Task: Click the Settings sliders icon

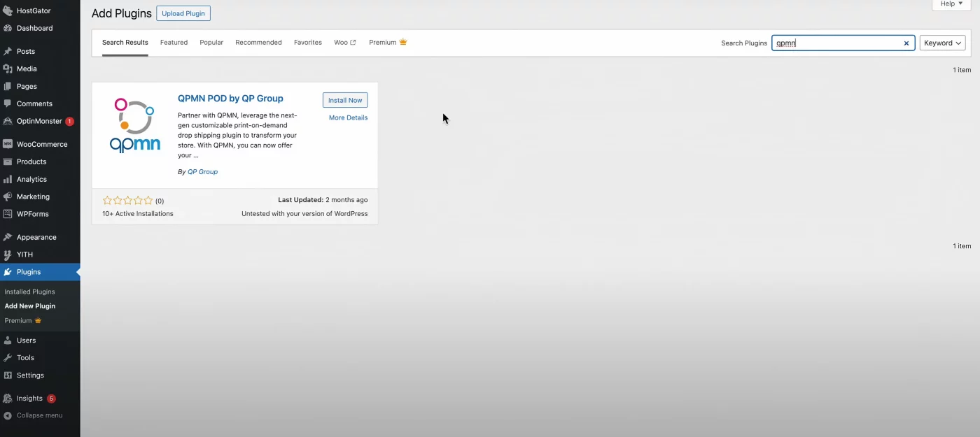Action: tap(8, 375)
